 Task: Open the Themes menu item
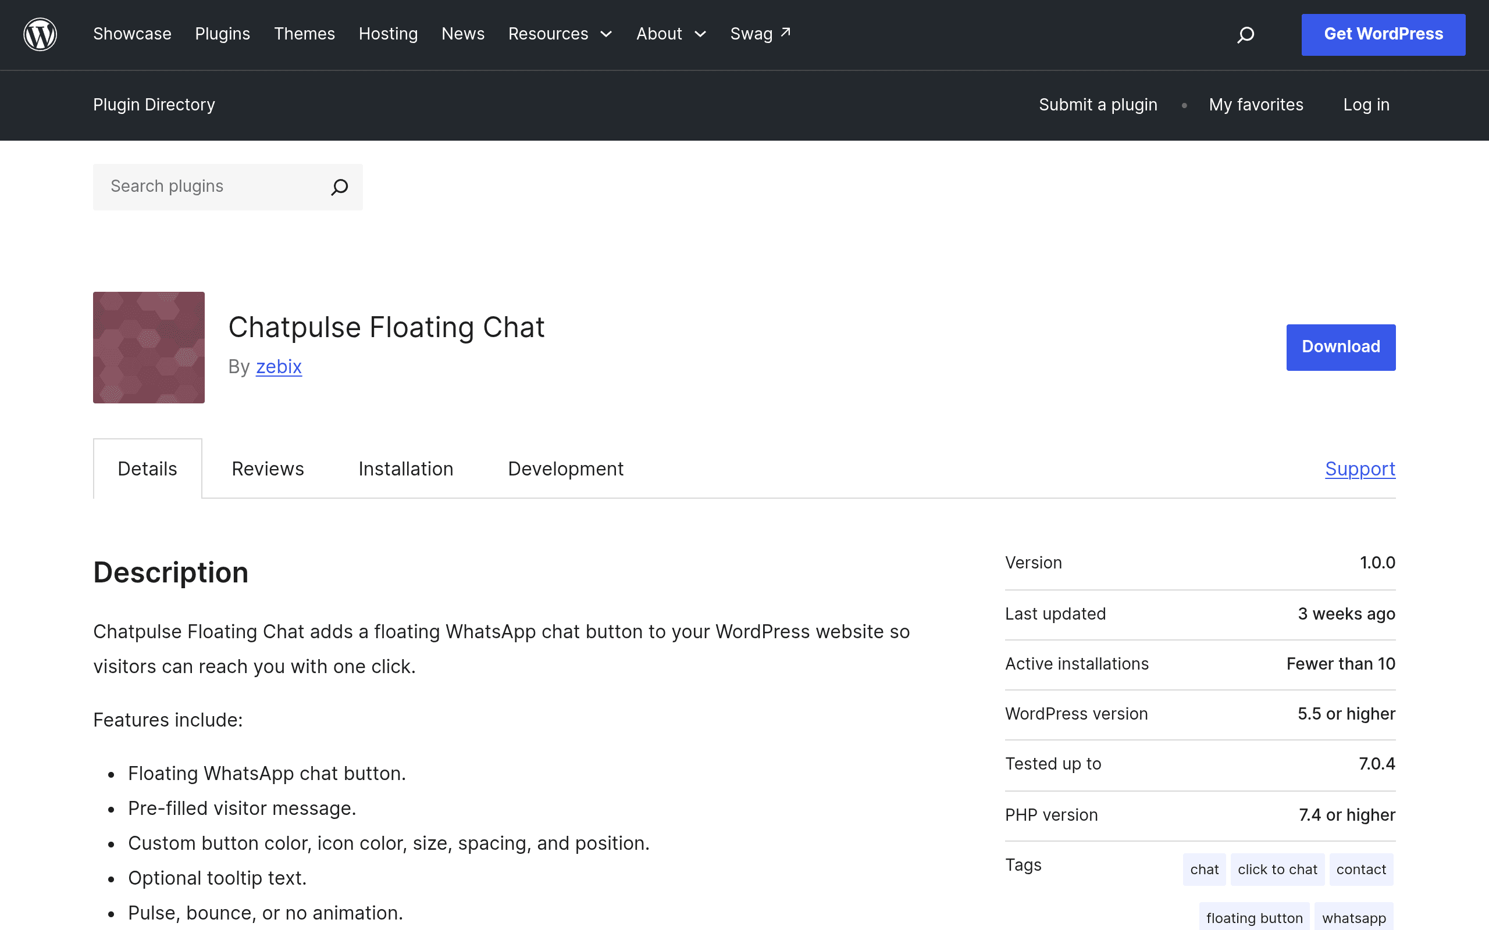coord(305,34)
